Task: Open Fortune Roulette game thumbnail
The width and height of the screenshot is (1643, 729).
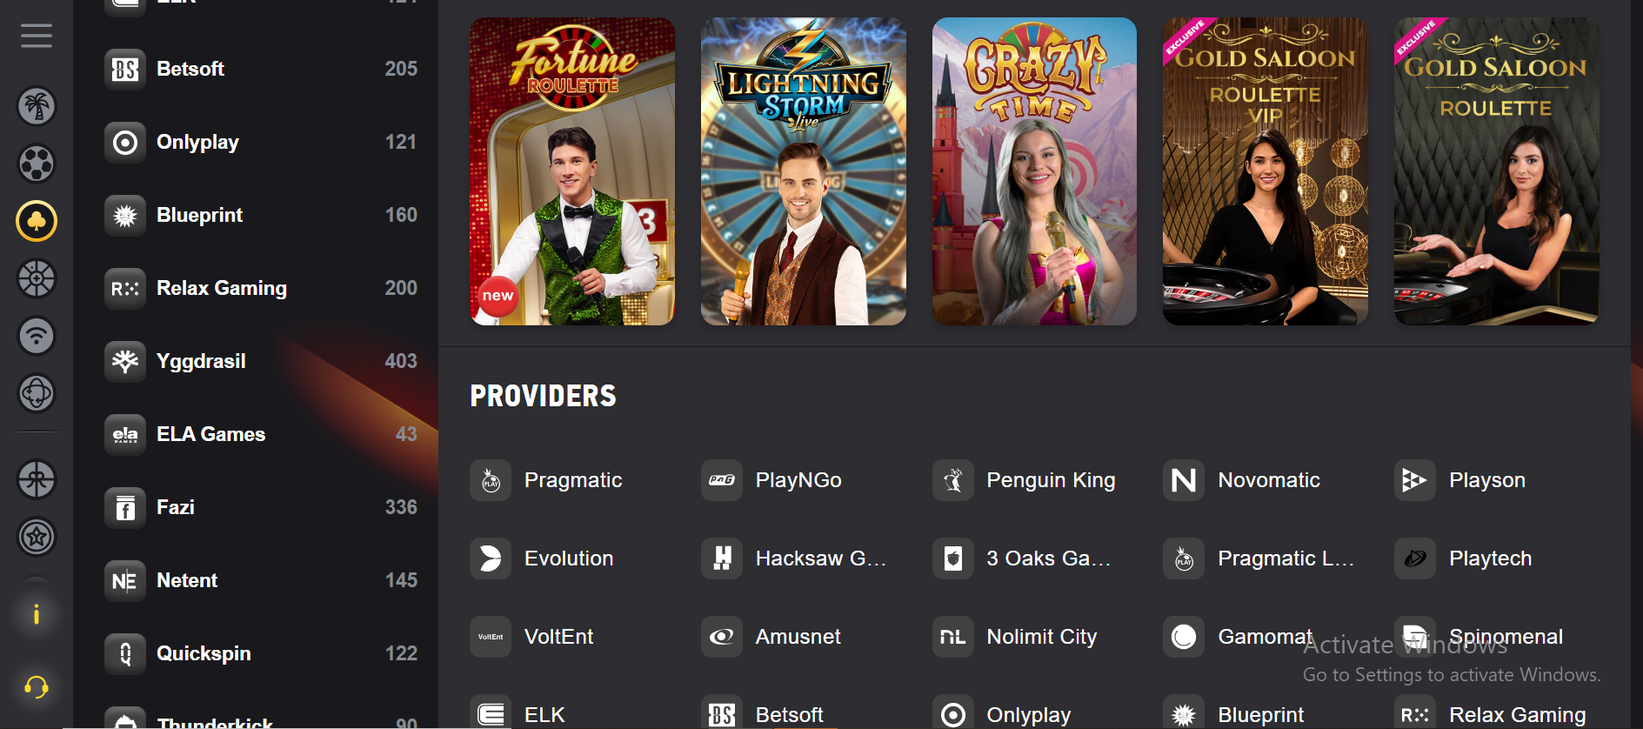Action: tap(572, 171)
